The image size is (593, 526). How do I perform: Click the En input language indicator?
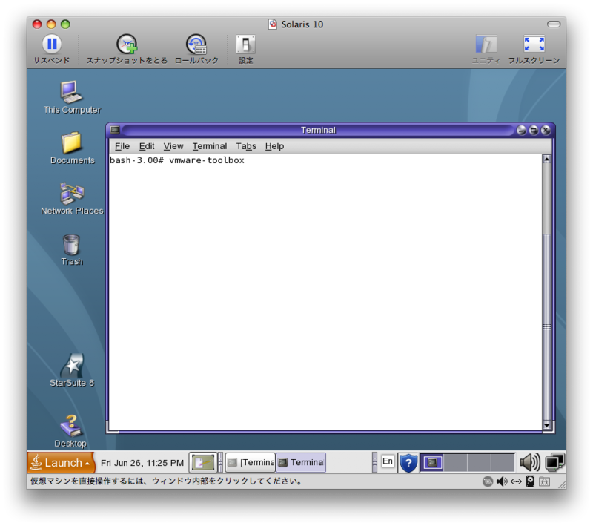coord(388,461)
